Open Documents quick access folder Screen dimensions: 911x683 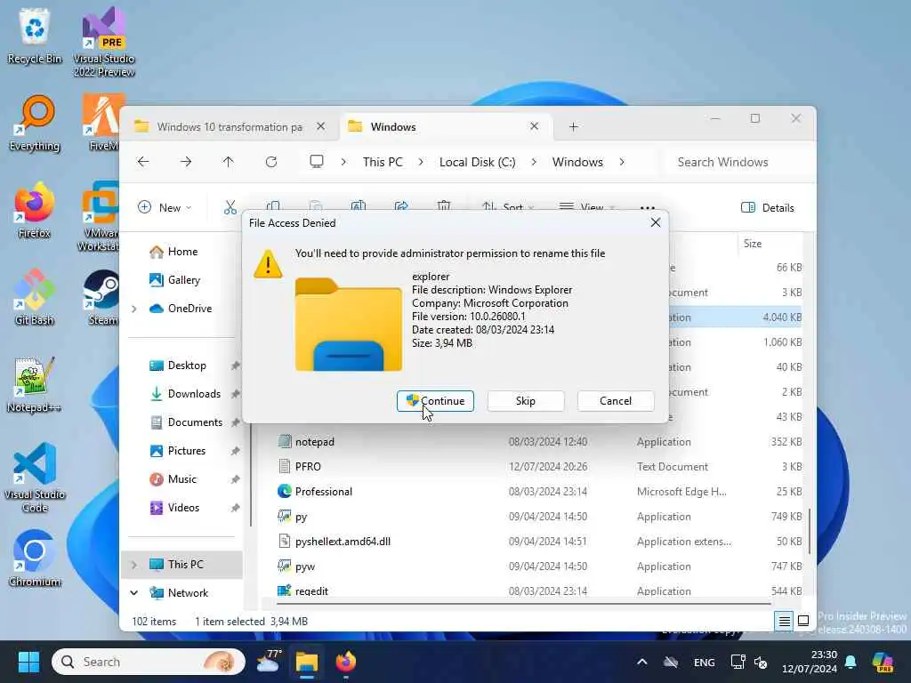pyautogui.click(x=195, y=422)
